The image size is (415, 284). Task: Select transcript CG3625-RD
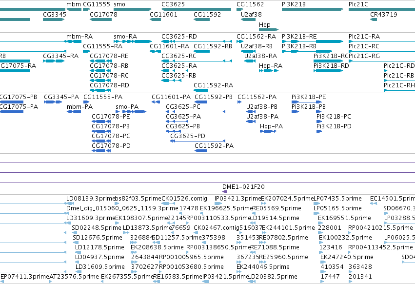[197, 41]
